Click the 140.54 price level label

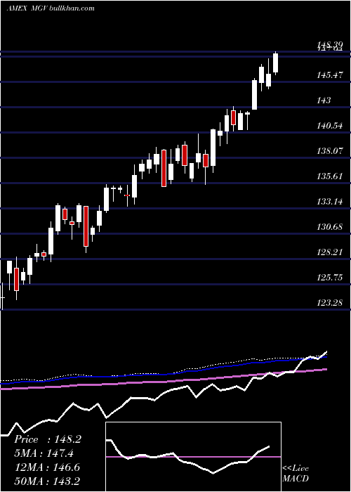(x=330, y=126)
